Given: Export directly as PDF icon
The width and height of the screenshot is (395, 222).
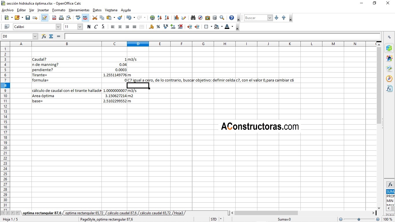Looking at the screenshot, I should click(54, 18).
